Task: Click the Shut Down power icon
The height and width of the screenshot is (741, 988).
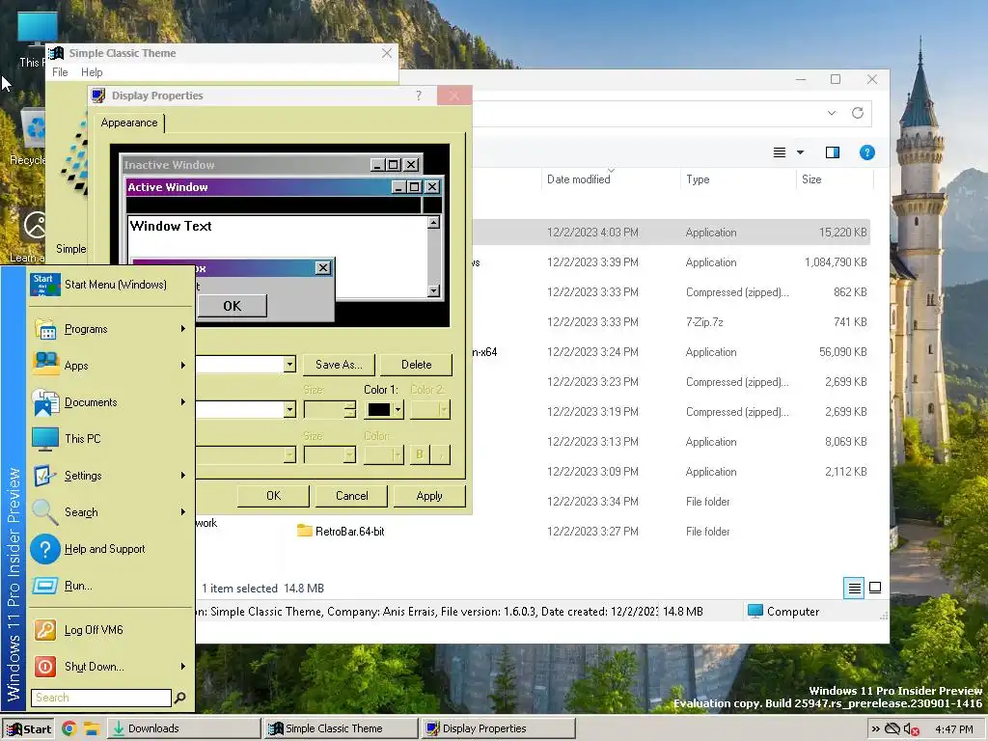Action: point(44,666)
